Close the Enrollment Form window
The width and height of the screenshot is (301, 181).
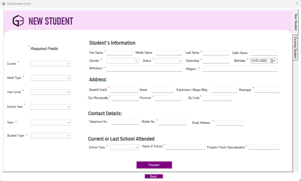coord(297,3)
